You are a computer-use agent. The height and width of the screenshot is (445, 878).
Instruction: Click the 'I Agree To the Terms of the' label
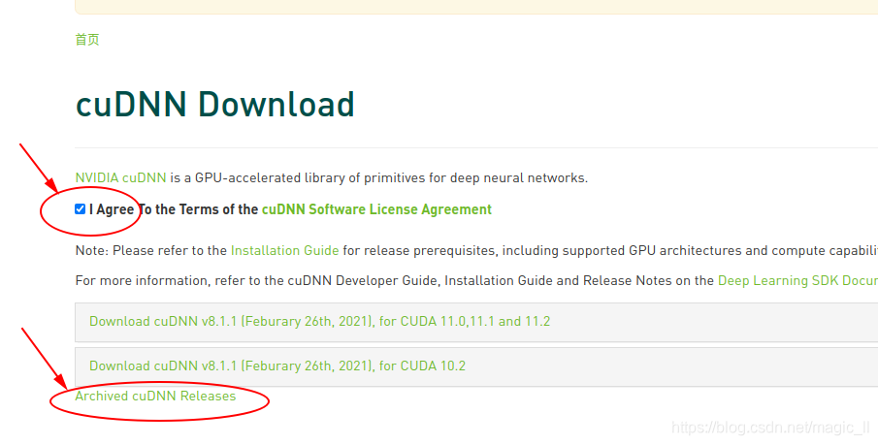coord(174,209)
